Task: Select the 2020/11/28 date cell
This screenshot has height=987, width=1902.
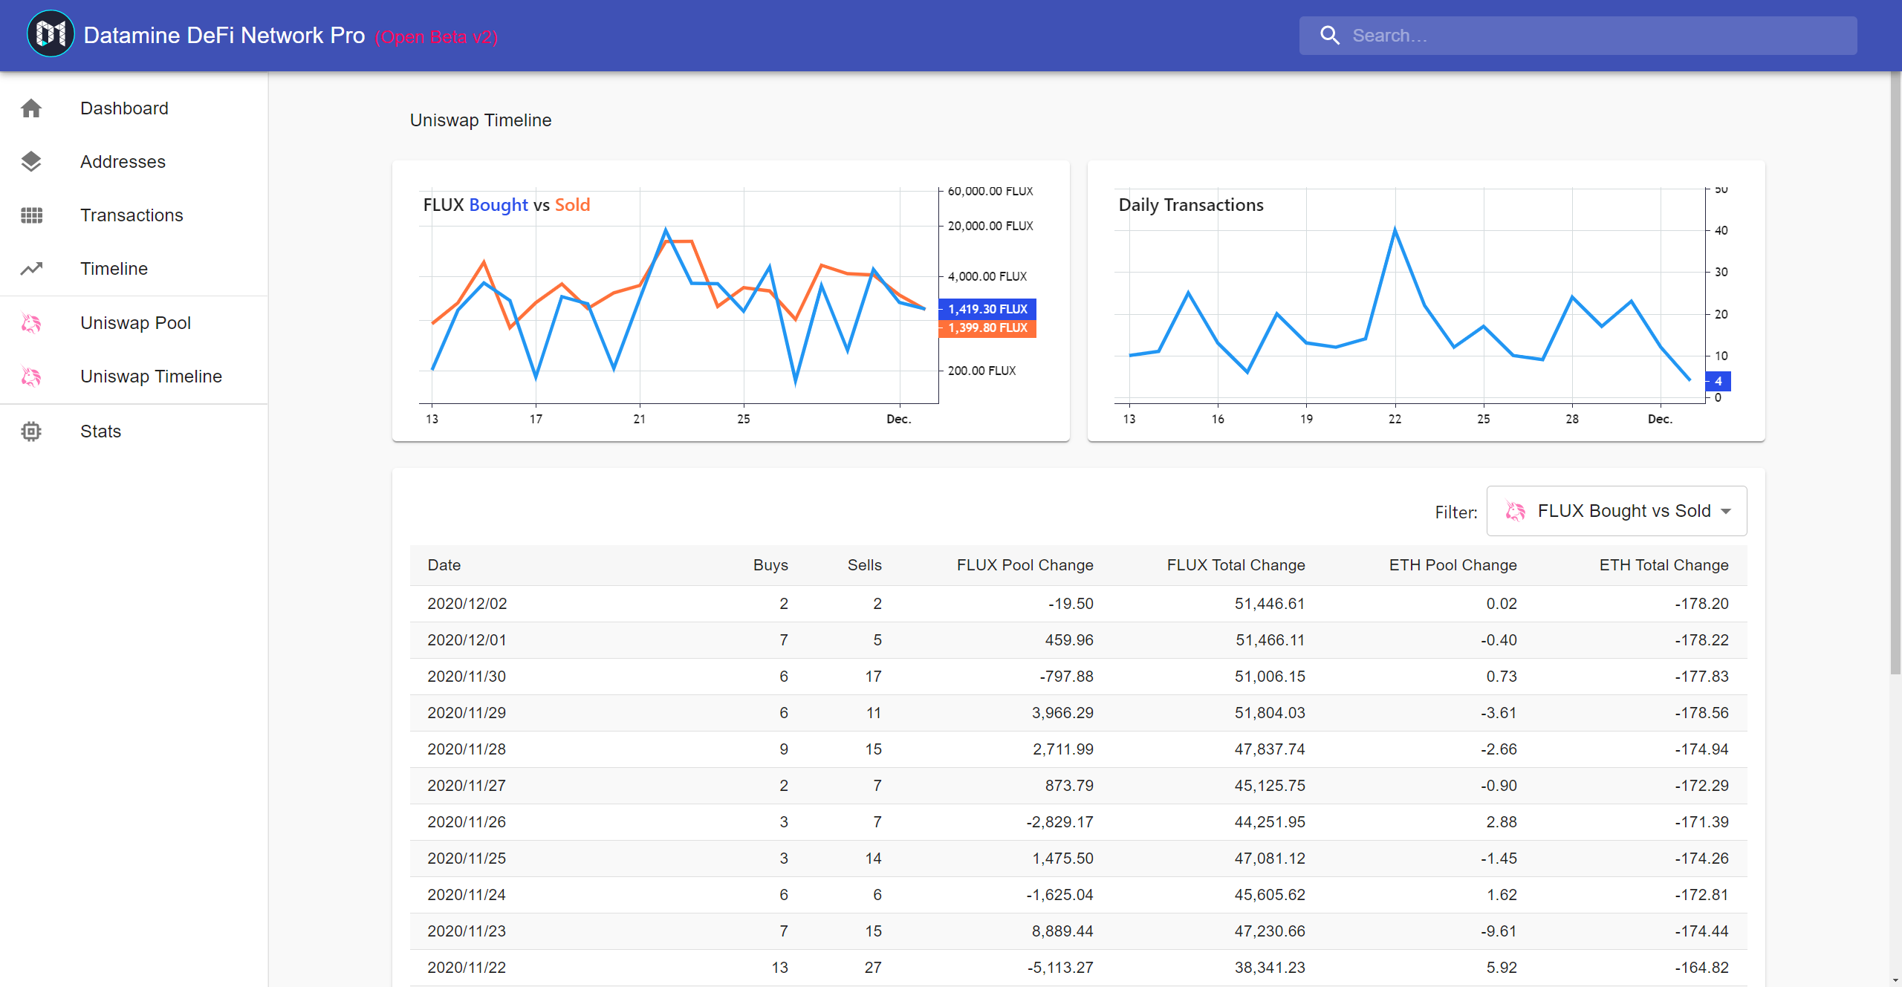Action: pos(467,749)
